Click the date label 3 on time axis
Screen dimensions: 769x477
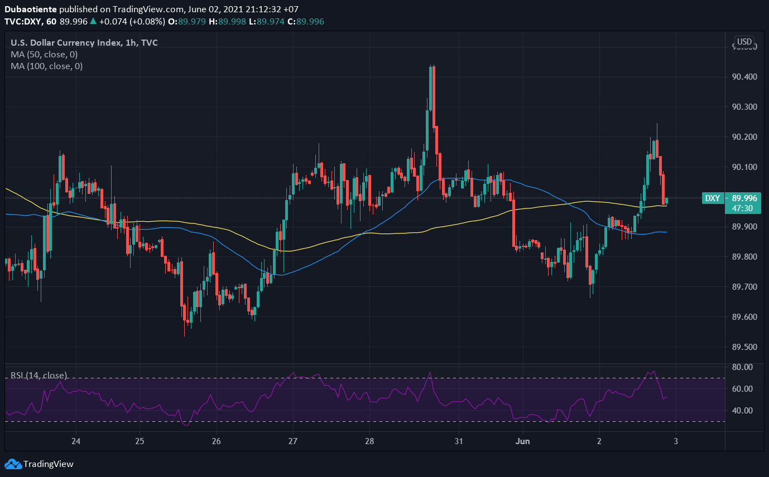[x=675, y=441]
